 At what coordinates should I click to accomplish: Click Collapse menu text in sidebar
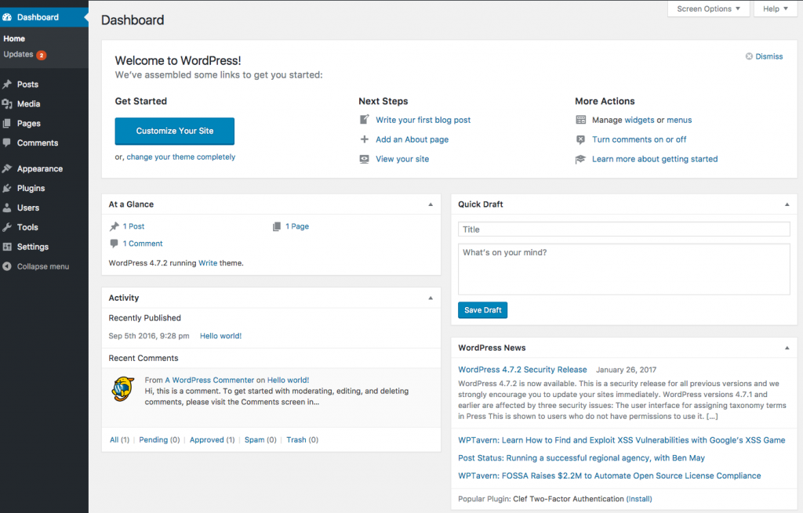(x=43, y=266)
